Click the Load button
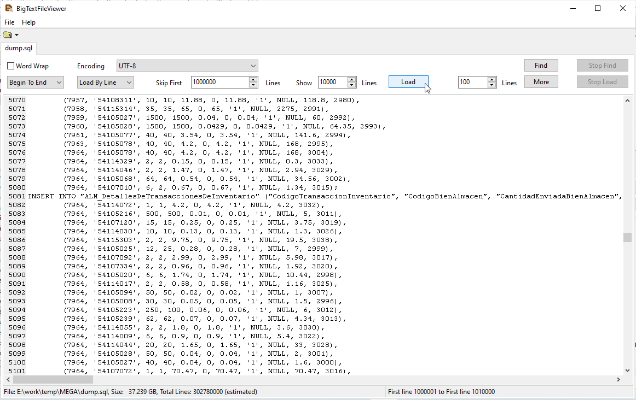Image resolution: width=636 pixels, height=400 pixels. pyautogui.click(x=408, y=82)
